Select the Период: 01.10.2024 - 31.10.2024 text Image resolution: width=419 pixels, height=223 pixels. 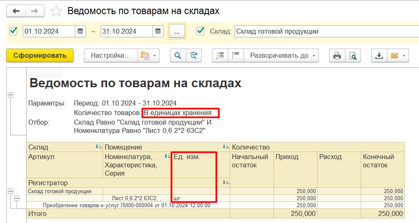tap(126, 103)
